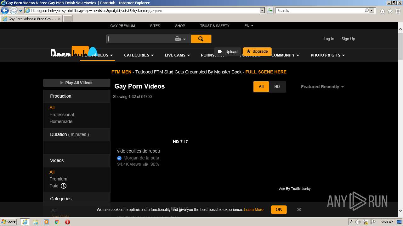Accept cookies with the OK button
This screenshot has width=403, height=226.
279,209
